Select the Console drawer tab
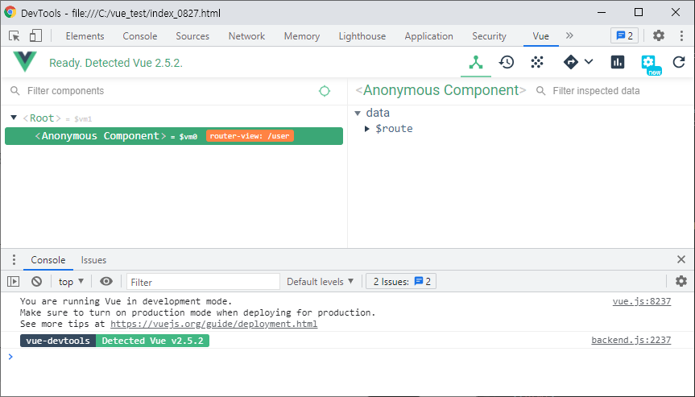 (48, 260)
